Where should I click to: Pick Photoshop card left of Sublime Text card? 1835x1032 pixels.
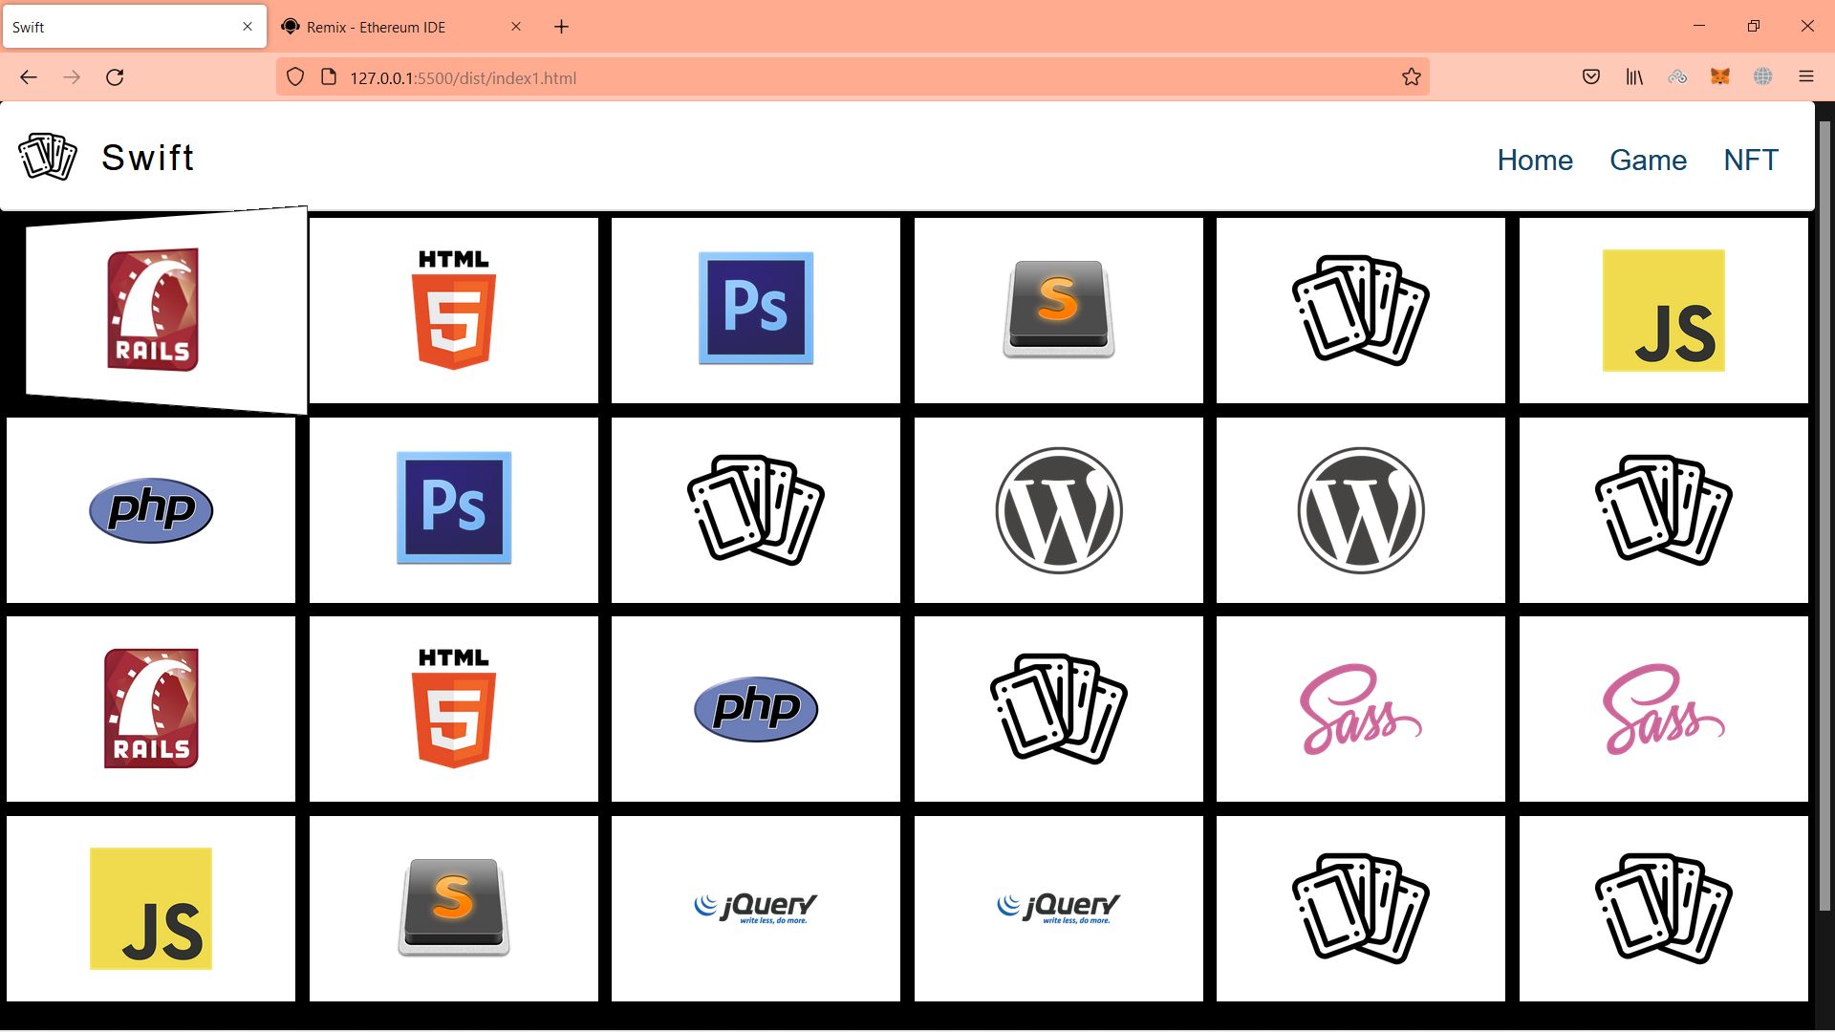[756, 311]
